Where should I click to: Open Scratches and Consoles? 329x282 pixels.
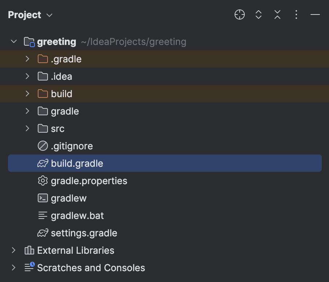point(92,268)
